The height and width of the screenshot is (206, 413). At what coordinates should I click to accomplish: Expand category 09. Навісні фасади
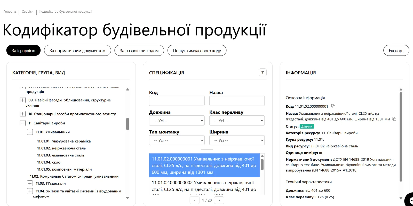pos(23,100)
